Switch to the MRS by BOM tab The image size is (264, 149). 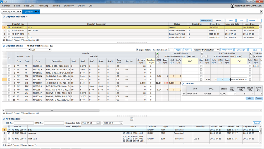click(9, 12)
